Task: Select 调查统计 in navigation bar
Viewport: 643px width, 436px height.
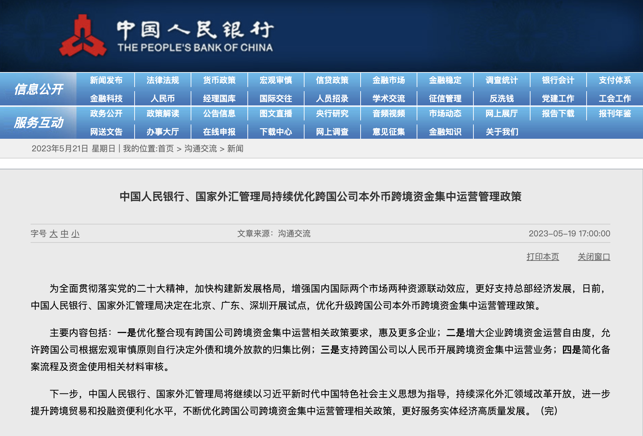Action: pyautogui.click(x=501, y=80)
